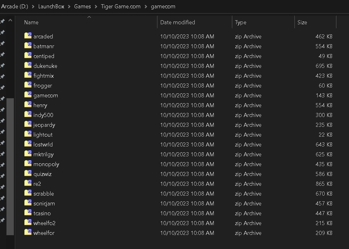The image size is (349, 249).
Task: Click the centiped archive icon
Action: [x=28, y=55]
